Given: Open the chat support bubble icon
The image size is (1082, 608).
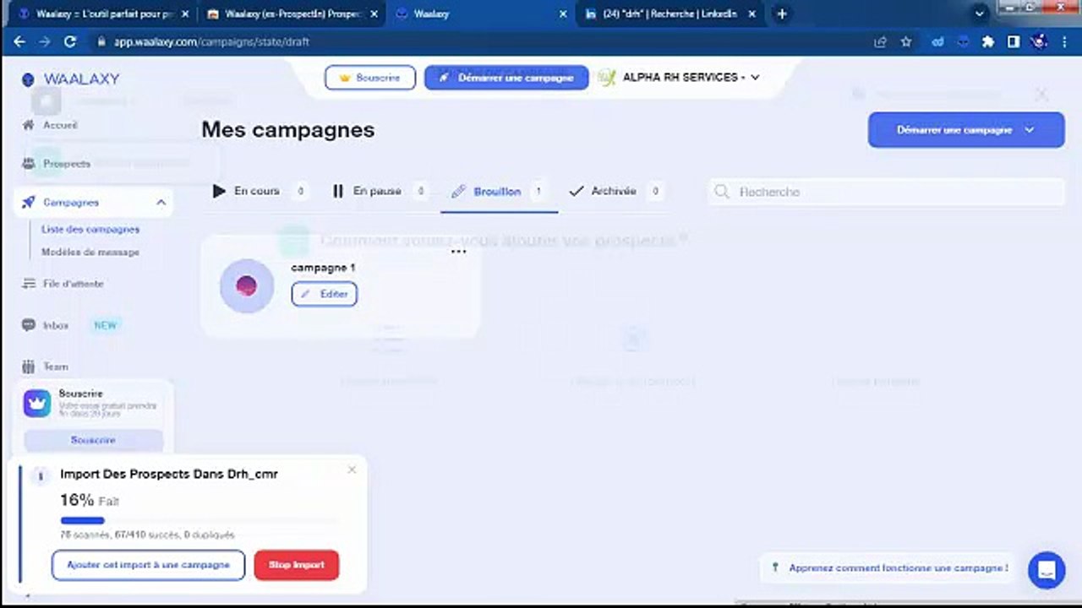Looking at the screenshot, I should [x=1046, y=570].
